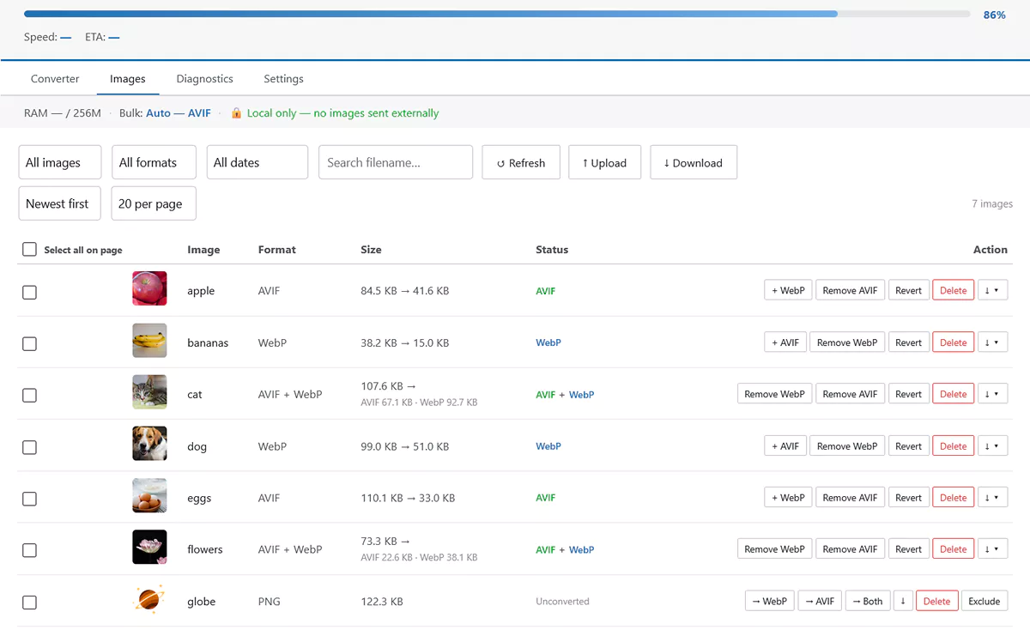Click the conversion progress bar

[497, 14]
